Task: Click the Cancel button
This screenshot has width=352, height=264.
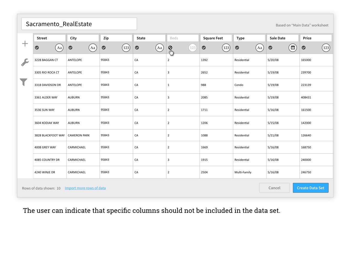Action: 274,188
